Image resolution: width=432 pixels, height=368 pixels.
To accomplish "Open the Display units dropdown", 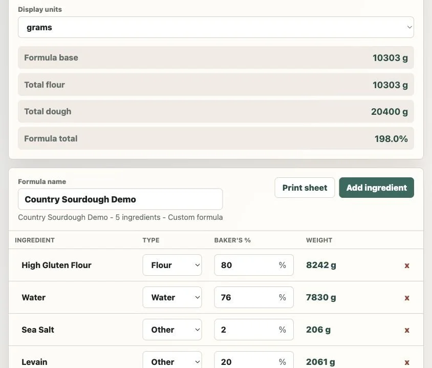I will coord(215,27).
